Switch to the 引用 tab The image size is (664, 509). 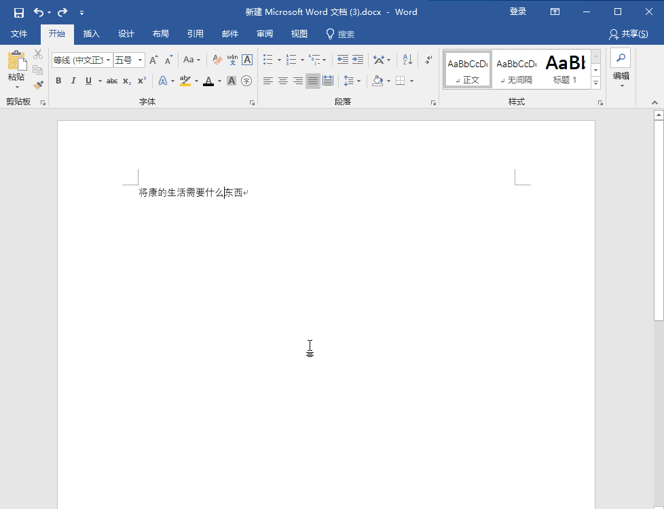196,35
